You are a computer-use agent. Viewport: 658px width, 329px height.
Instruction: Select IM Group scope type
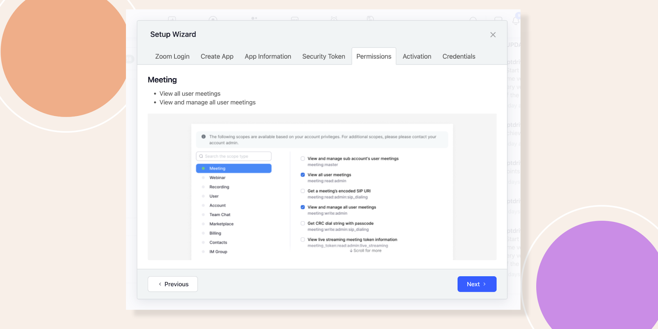click(x=218, y=252)
